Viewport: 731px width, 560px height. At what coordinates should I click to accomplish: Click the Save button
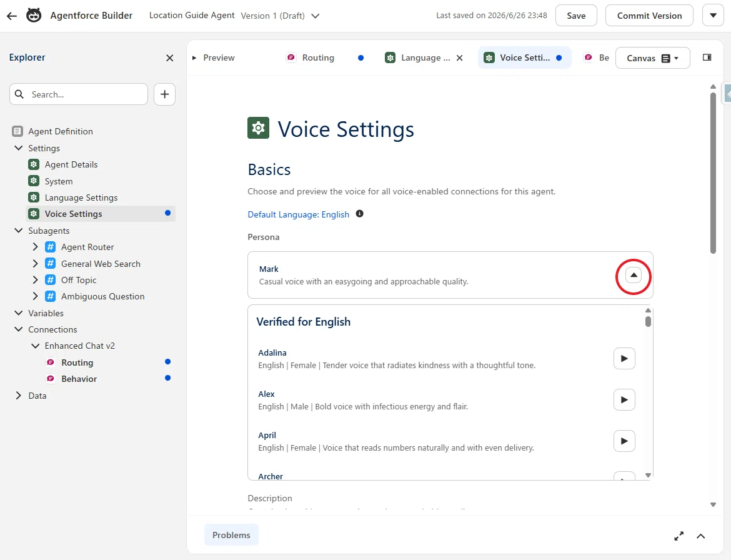(x=576, y=16)
